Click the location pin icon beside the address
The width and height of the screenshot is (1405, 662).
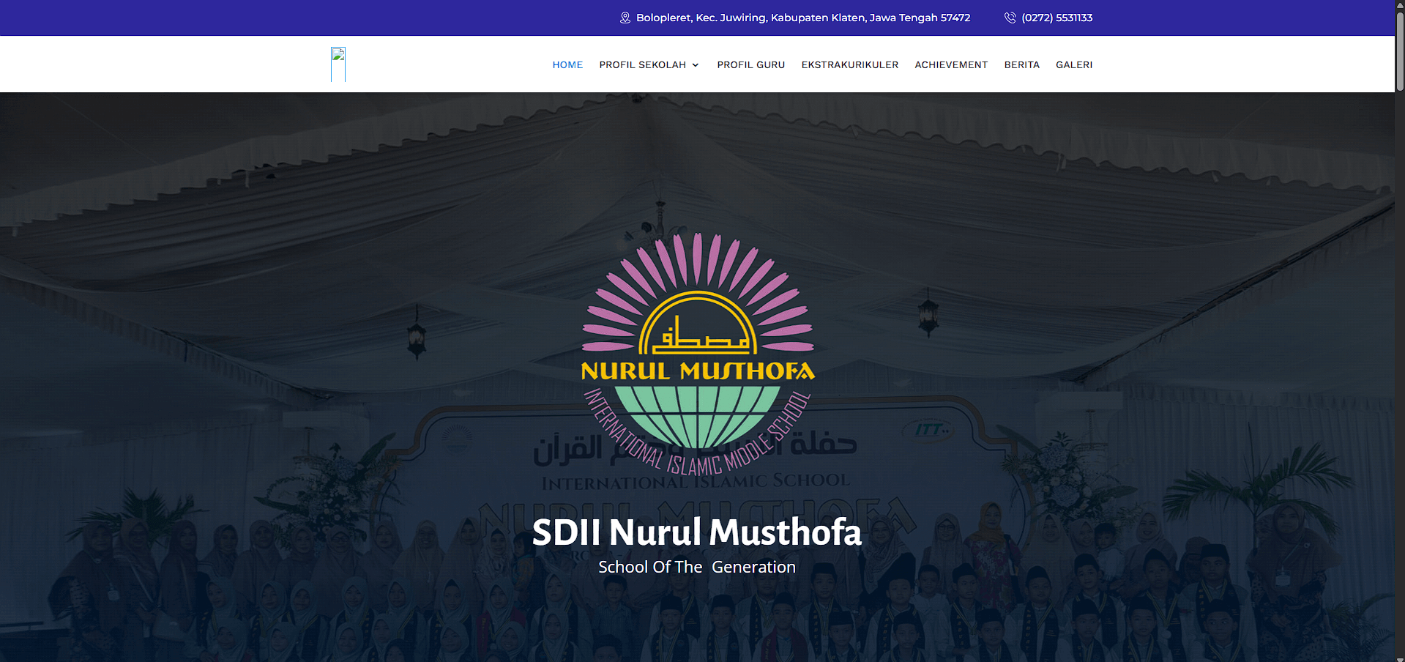pyautogui.click(x=625, y=18)
